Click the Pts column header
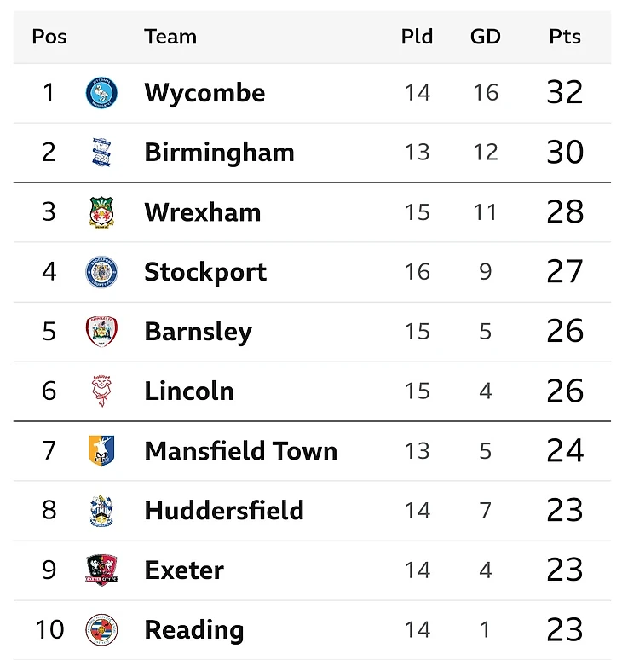The width and height of the screenshot is (622, 660). pyautogui.click(x=565, y=37)
